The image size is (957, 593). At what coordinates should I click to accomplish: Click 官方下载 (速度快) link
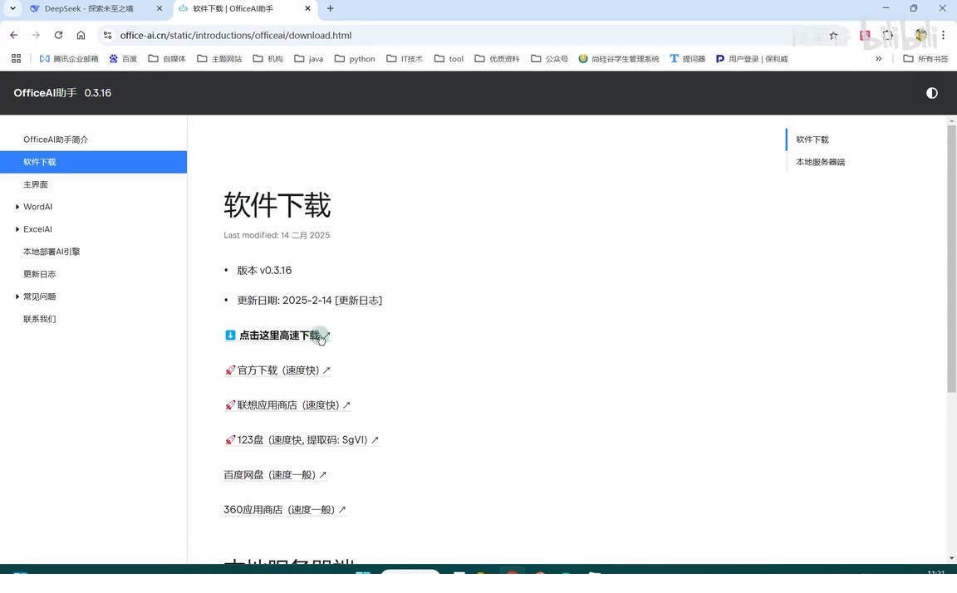pos(277,370)
